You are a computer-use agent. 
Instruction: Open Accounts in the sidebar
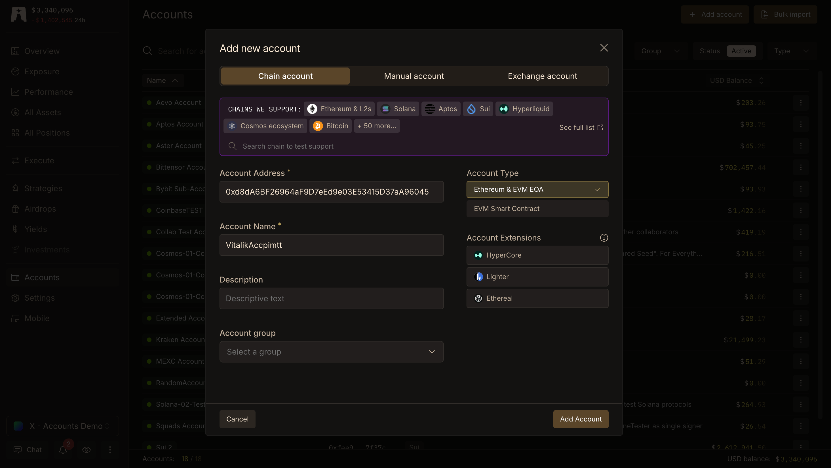[63, 277]
